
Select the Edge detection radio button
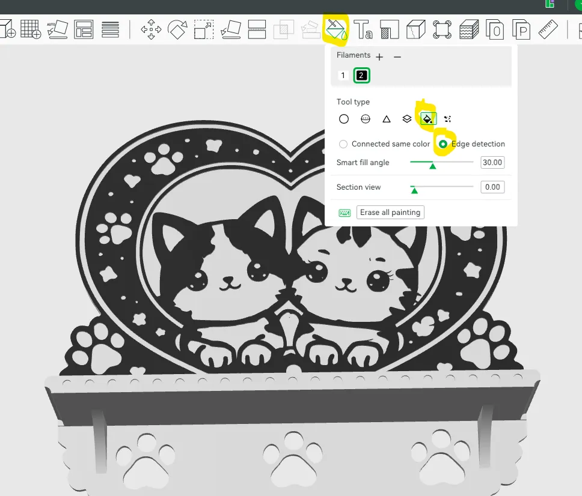pos(443,144)
